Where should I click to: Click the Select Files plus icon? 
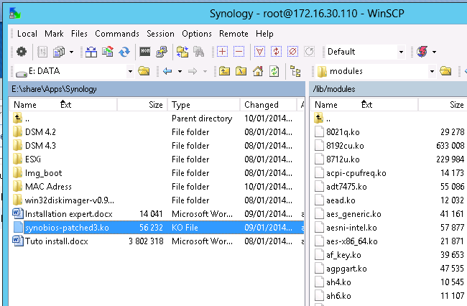point(222,52)
